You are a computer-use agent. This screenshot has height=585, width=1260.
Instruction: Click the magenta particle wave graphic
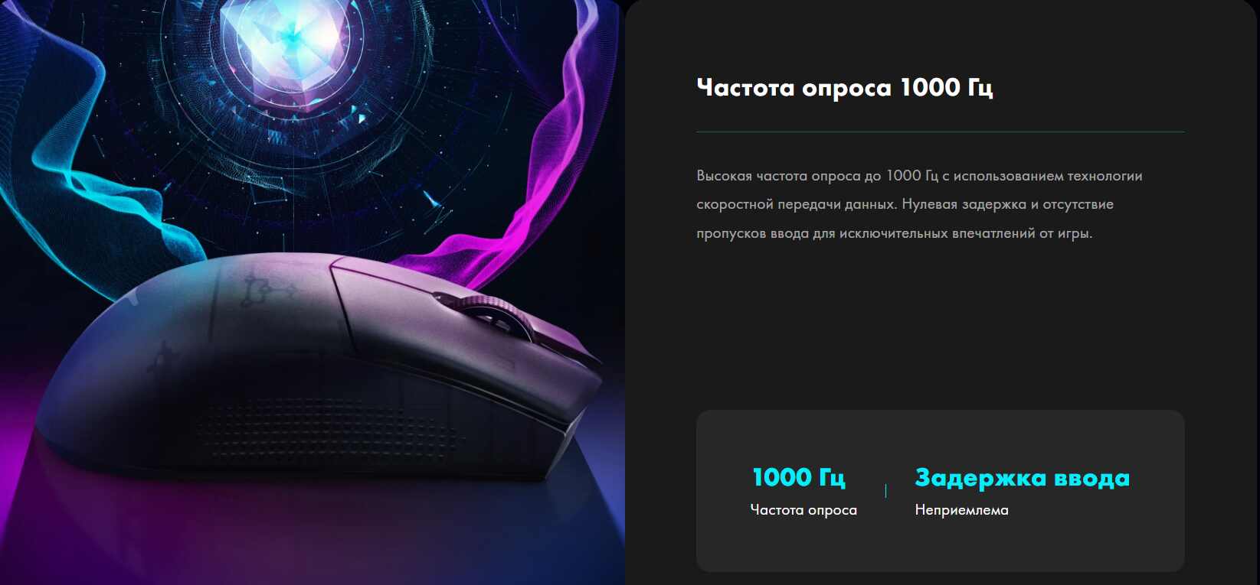click(536, 153)
